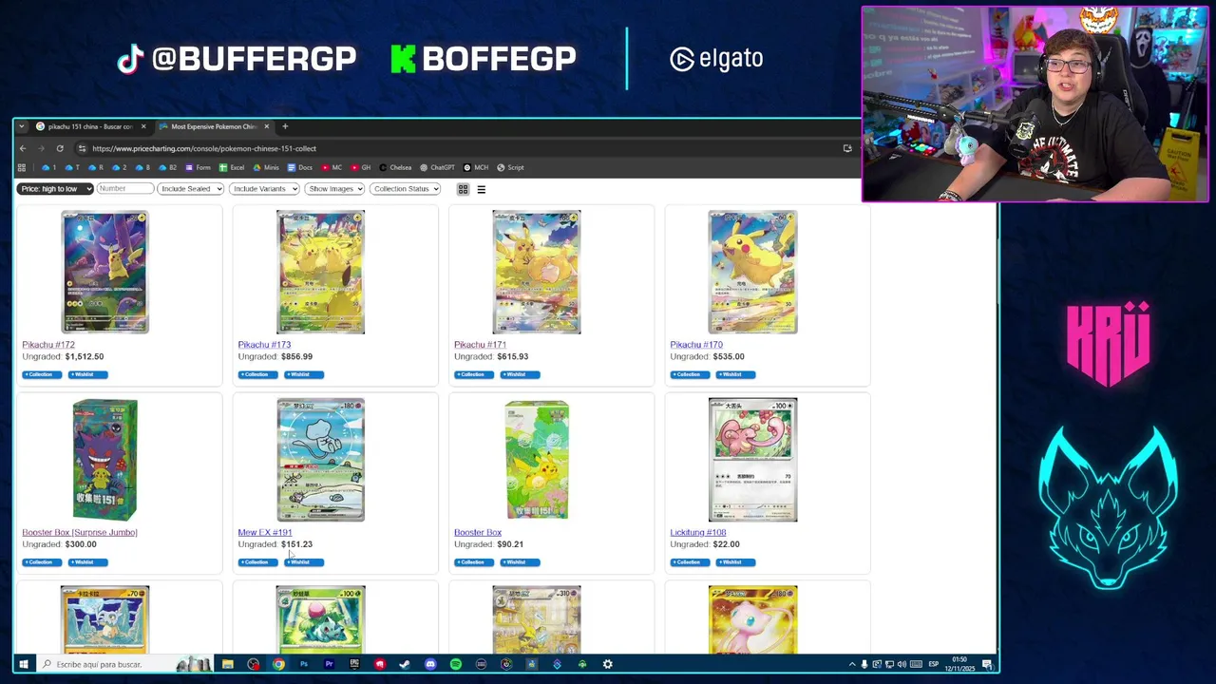Screen dimensions: 1216x684
Task: Click the install app icon in address bar
Action: 847,148
